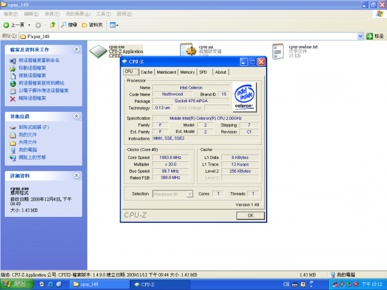Click the Instructions field MMX, SSE, SSE2

pyautogui.click(x=206, y=138)
